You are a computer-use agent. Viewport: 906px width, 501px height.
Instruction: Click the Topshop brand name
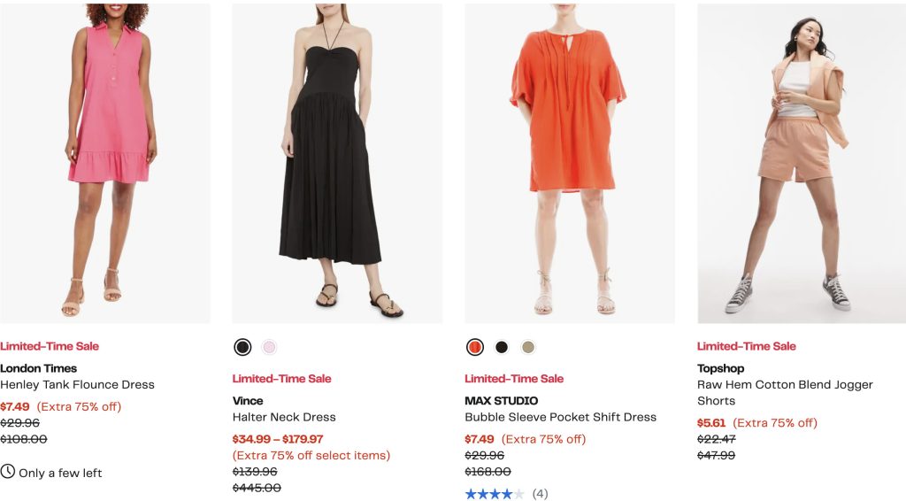721,368
